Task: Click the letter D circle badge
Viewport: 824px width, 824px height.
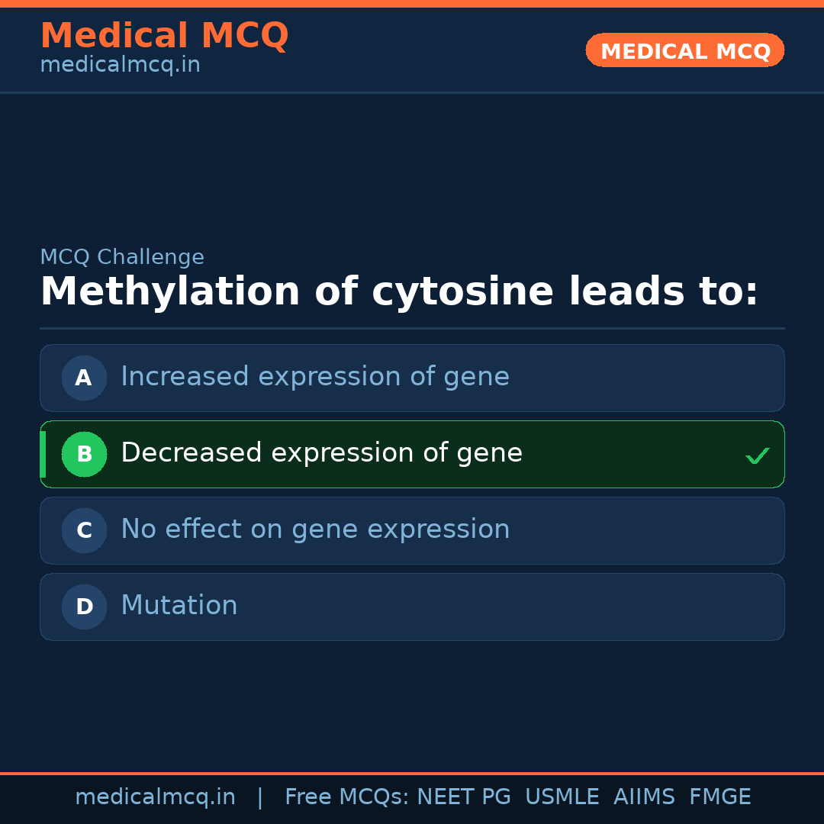Action: 84,607
